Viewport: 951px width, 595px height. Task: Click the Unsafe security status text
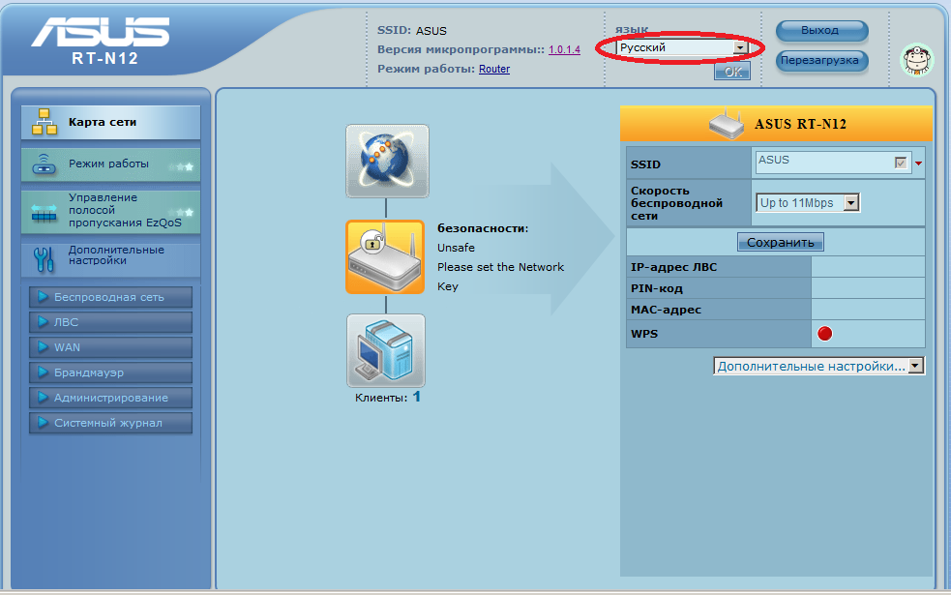[456, 248]
